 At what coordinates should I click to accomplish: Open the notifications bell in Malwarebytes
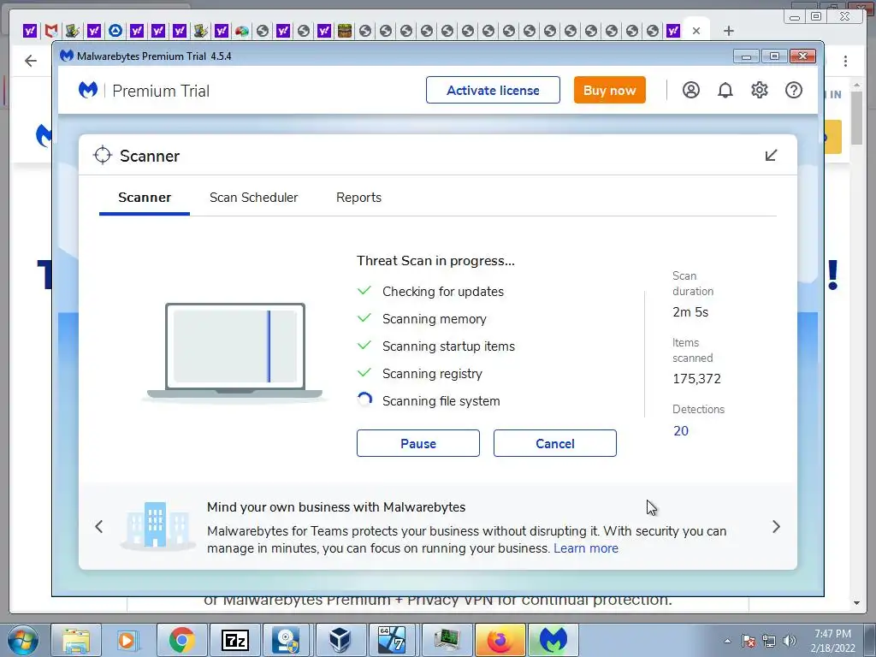point(725,90)
